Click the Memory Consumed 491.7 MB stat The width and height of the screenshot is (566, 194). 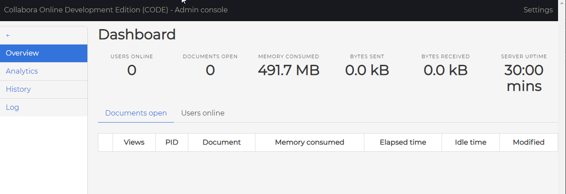coord(289,70)
